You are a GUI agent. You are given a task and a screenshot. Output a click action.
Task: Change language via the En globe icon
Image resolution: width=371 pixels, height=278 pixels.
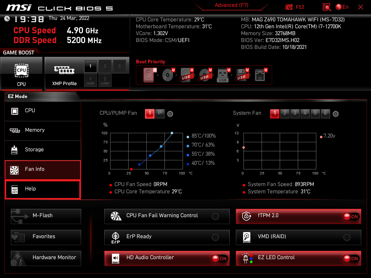pos(342,7)
